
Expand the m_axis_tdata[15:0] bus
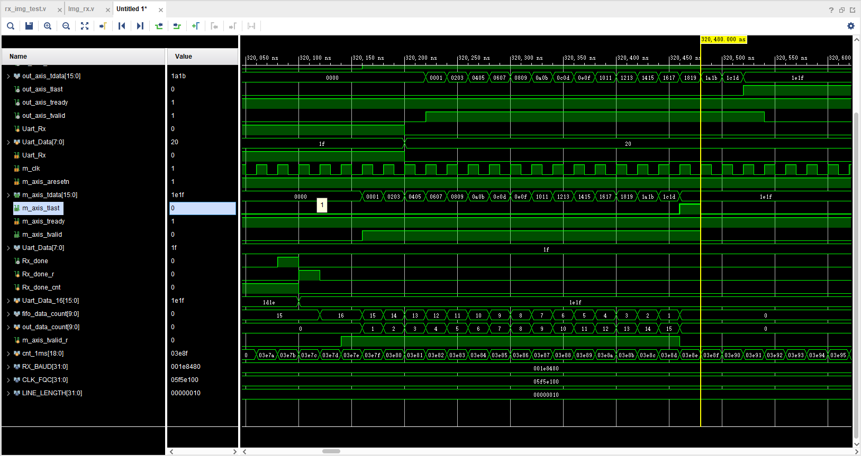[x=8, y=195]
